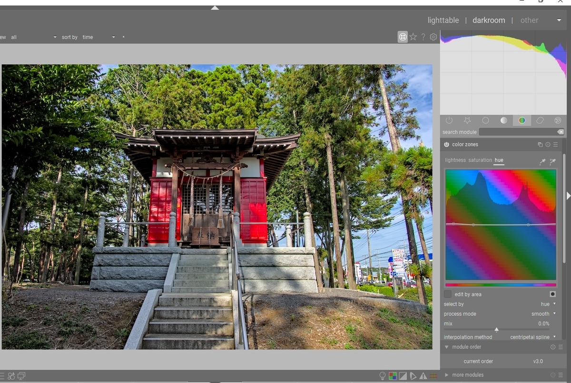This screenshot has height=383, width=571.
Task: Open the color modules group
Action: pyautogui.click(x=522, y=120)
